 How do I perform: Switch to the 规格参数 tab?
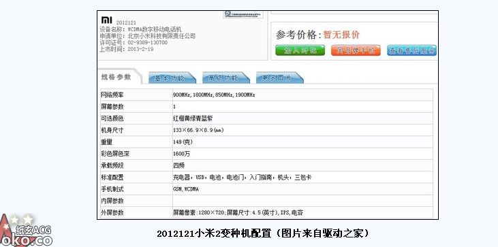point(116,77)
